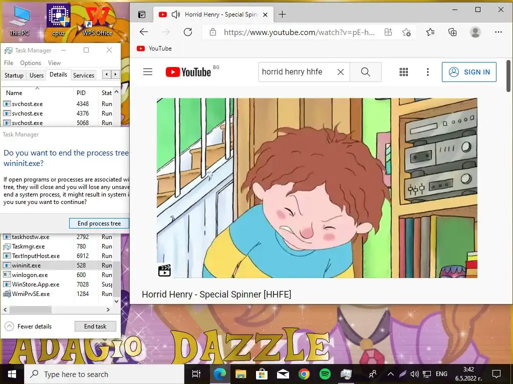Add page to favorites star icon

407,32
